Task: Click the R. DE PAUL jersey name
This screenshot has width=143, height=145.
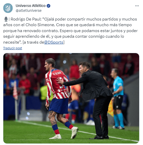Action: pos(57,73)
